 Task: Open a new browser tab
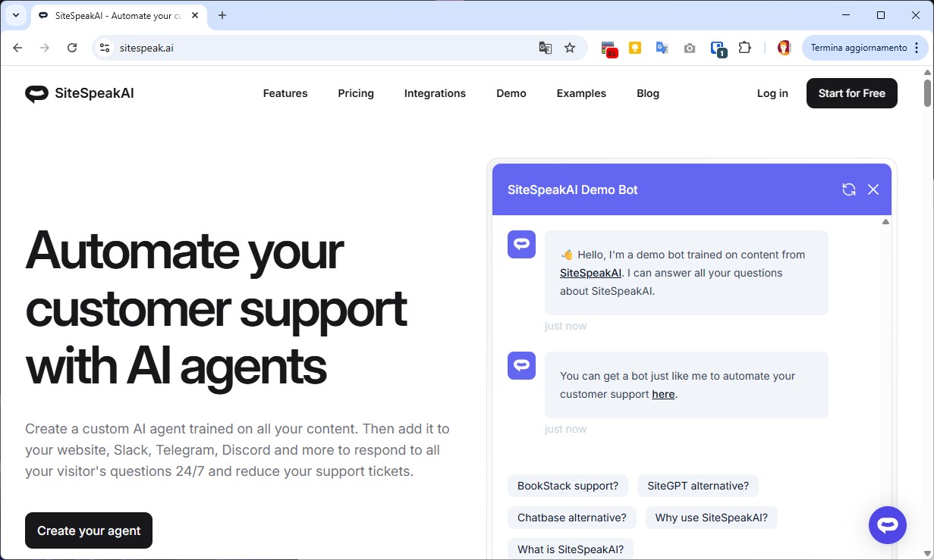tap(222, 15)
